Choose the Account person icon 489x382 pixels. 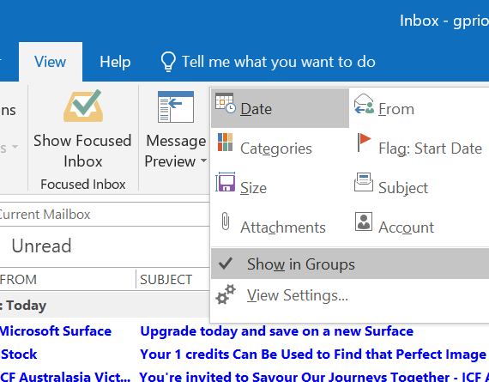point(364,221)
